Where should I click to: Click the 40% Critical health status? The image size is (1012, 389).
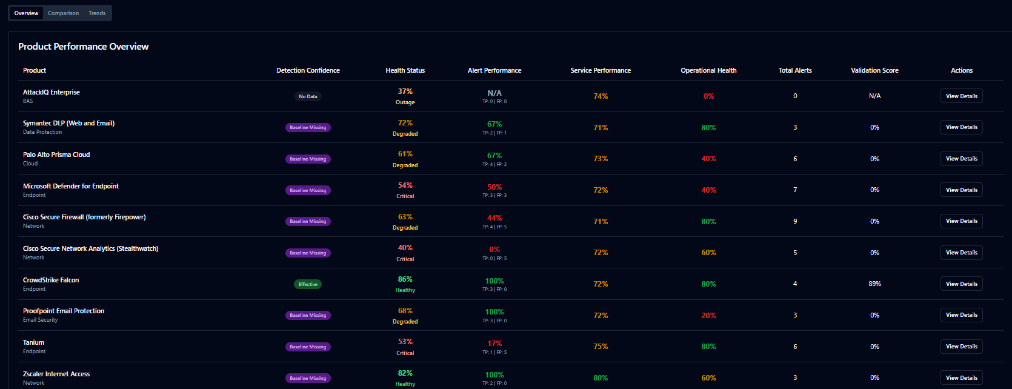click(x=405, y=253)
